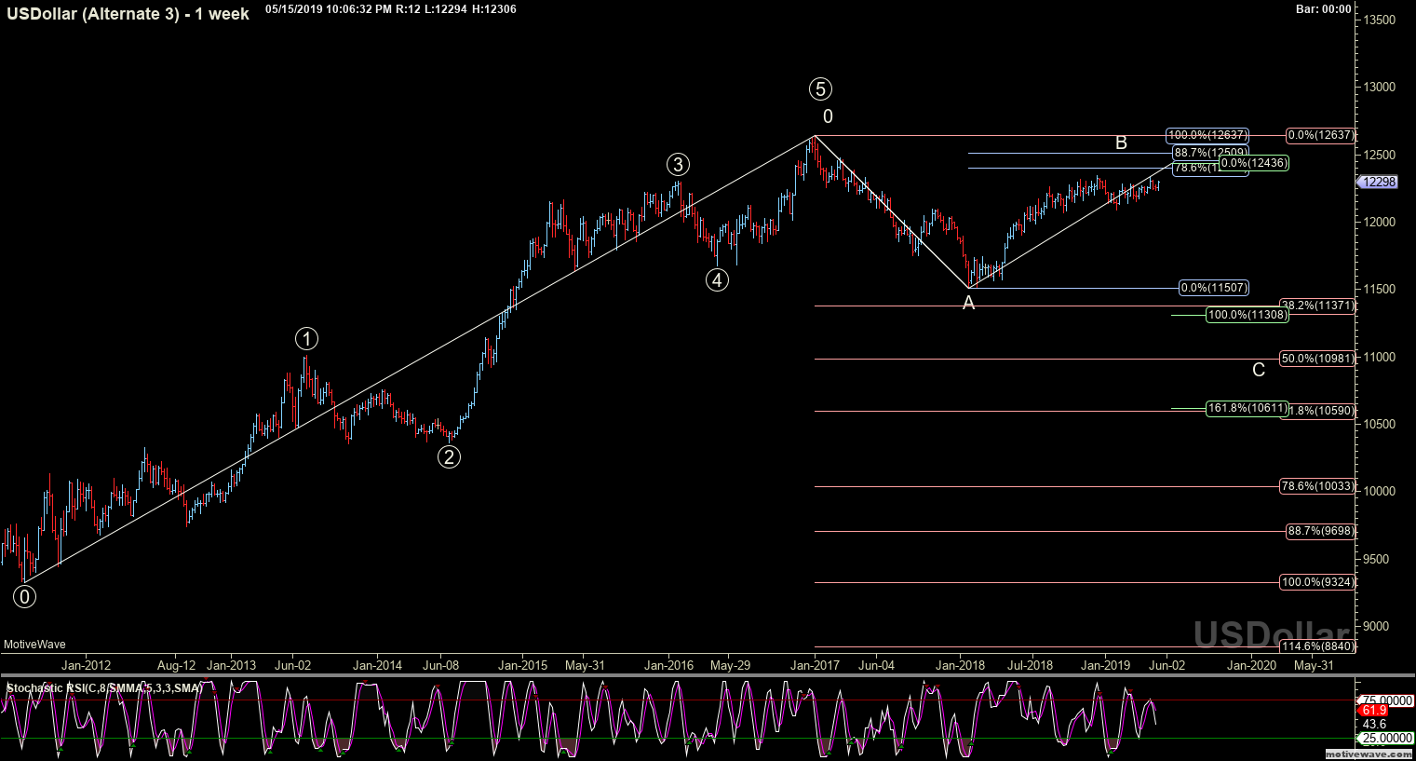
Task: Click the 50.0%(10981) retracement label
Action: [1317, 359]
